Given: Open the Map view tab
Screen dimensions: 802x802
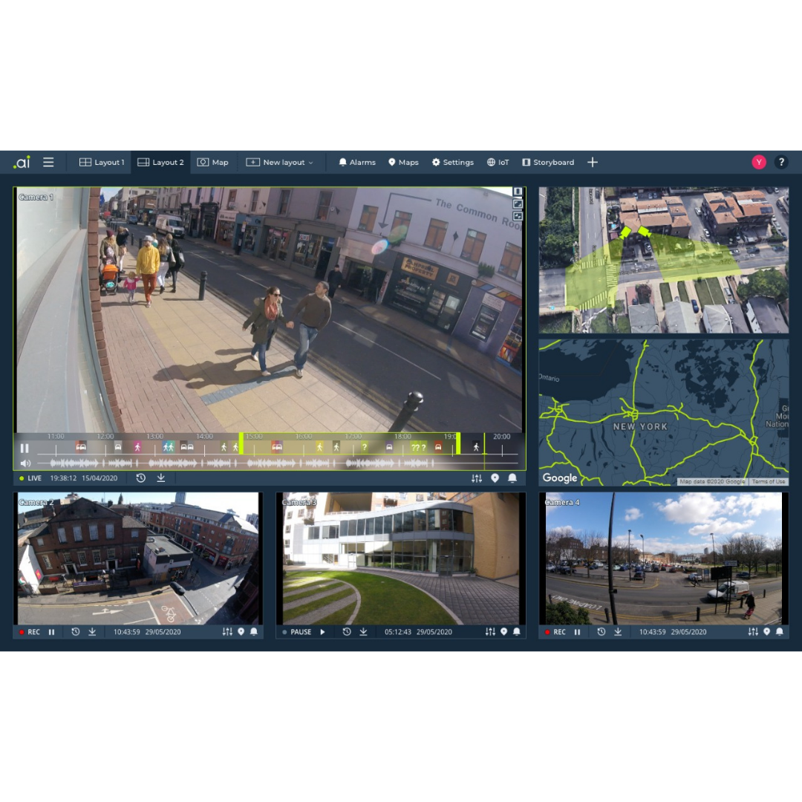Looking at the screenshot, I should pos(213,162).
